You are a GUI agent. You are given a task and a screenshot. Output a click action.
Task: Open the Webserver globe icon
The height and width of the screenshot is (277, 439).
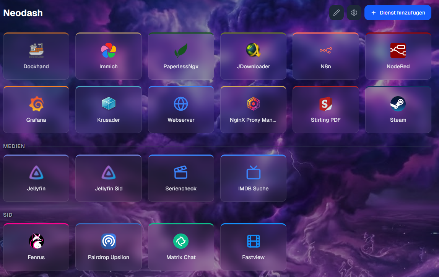(x=181, y=104)
